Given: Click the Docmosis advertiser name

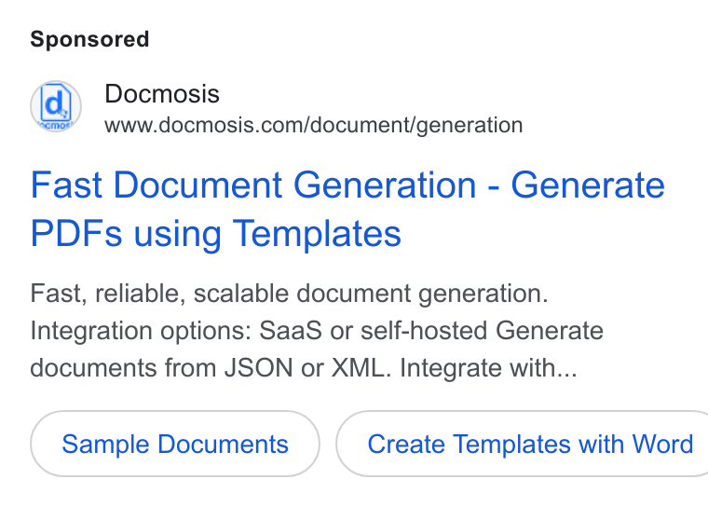Looking at the screenshot, I should 162,94.
